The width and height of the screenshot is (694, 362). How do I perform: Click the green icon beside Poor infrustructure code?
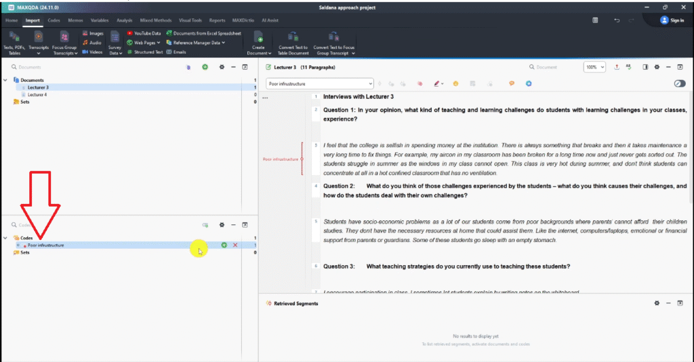coord(224,245)
